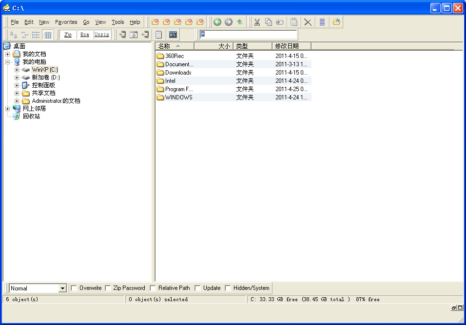Select the WINDOWS folder in list
This screenshot has width=466, height=325.
[x=178, y=97]
